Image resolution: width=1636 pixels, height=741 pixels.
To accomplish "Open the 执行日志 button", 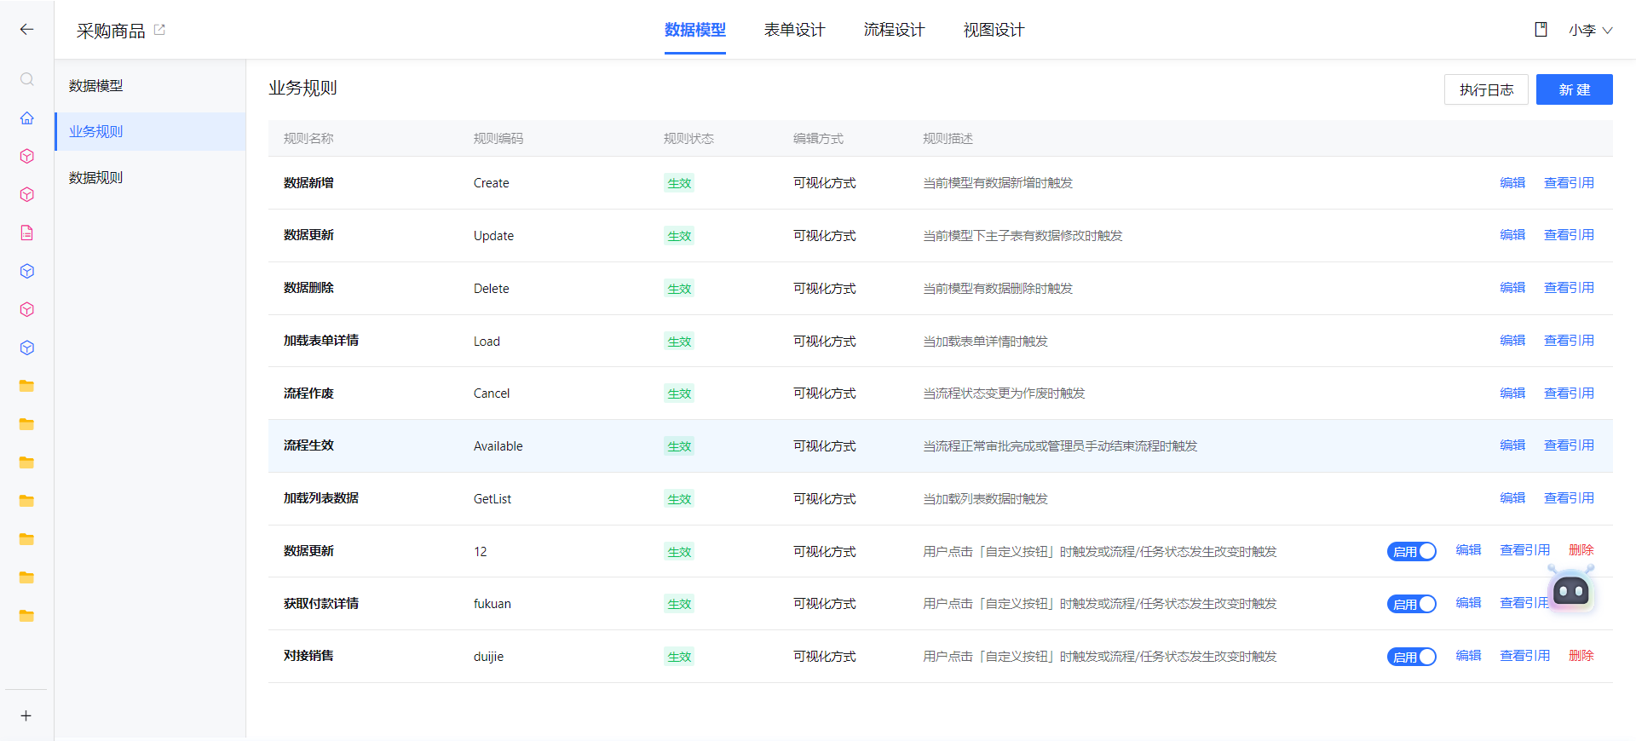I will [x=1486, y=89].
